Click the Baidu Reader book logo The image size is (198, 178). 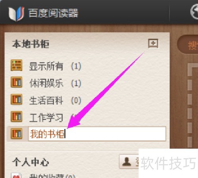tap(16, 13)
